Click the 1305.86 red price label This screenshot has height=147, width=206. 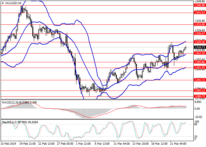200,62
